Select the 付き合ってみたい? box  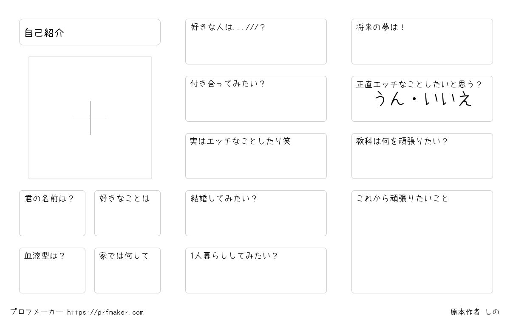point(256,99)
